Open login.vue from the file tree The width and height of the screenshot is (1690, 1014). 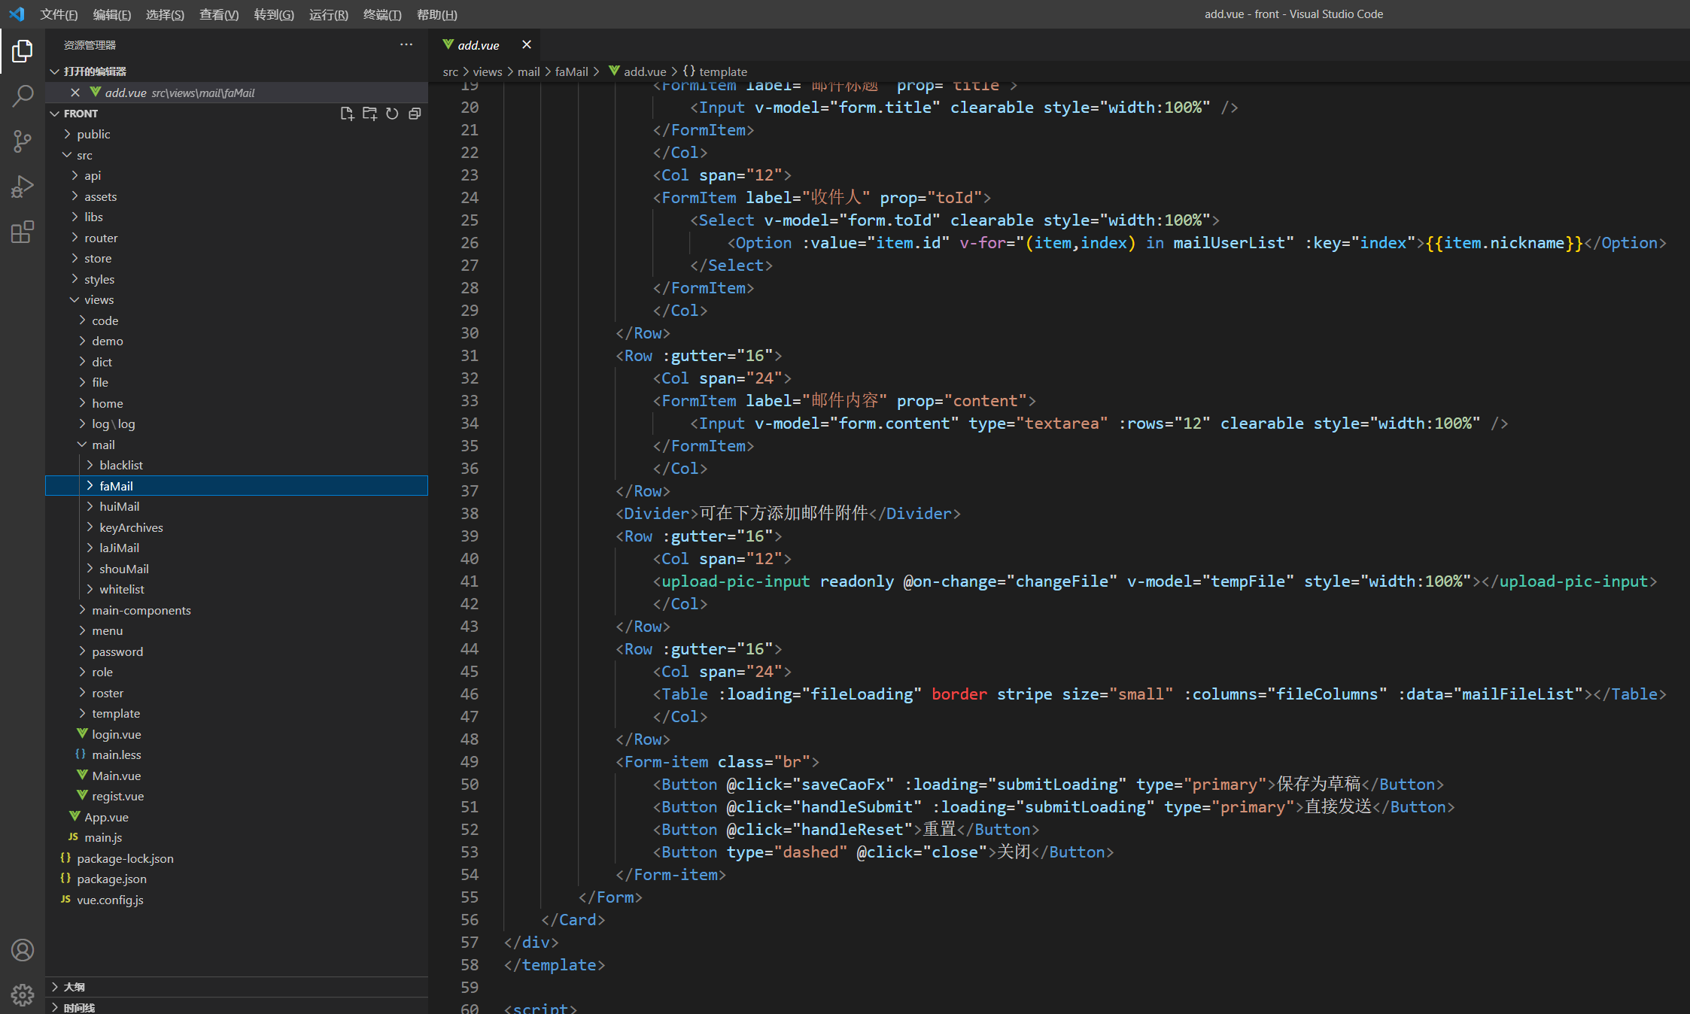point(116,734)
